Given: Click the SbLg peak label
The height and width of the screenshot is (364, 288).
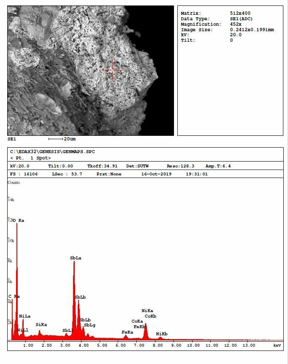Looking at the screenshot, I should [x=90, y=325].
